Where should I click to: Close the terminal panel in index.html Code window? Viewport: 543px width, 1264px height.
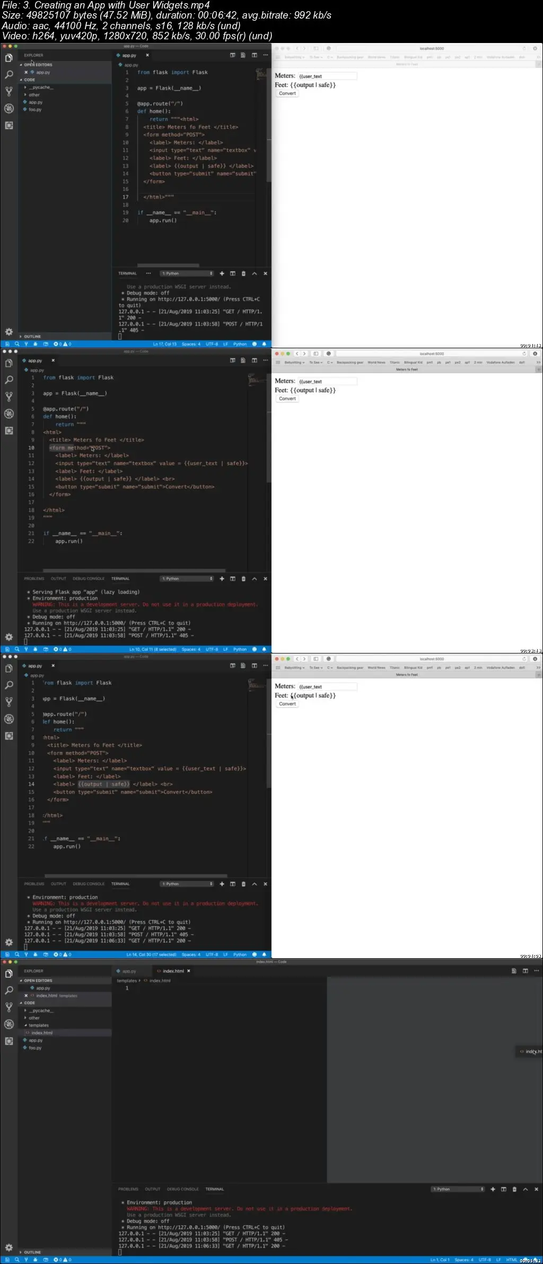(536, 1189)
